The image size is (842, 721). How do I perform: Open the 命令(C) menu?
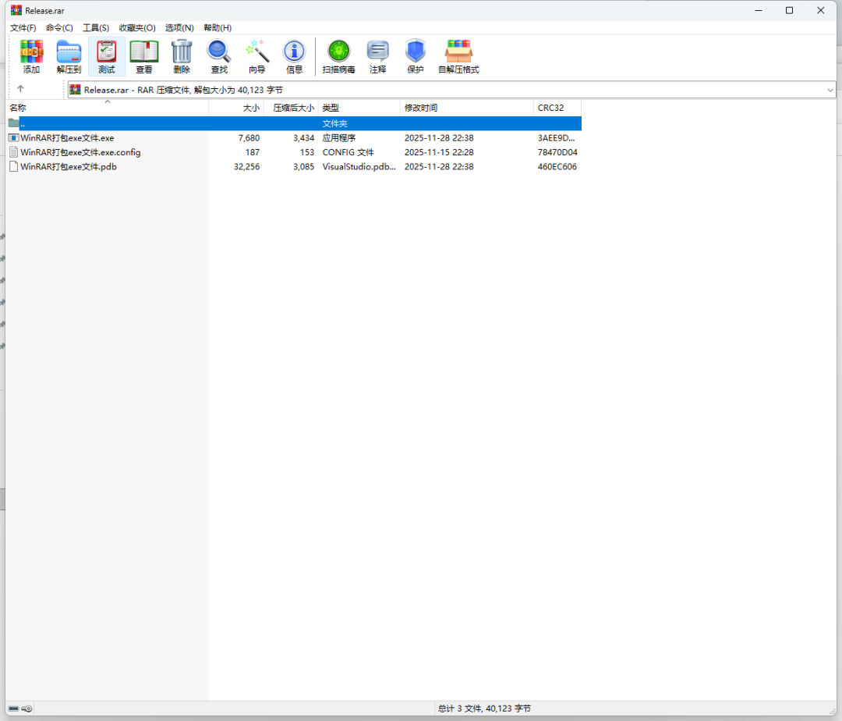click(59, 27)
